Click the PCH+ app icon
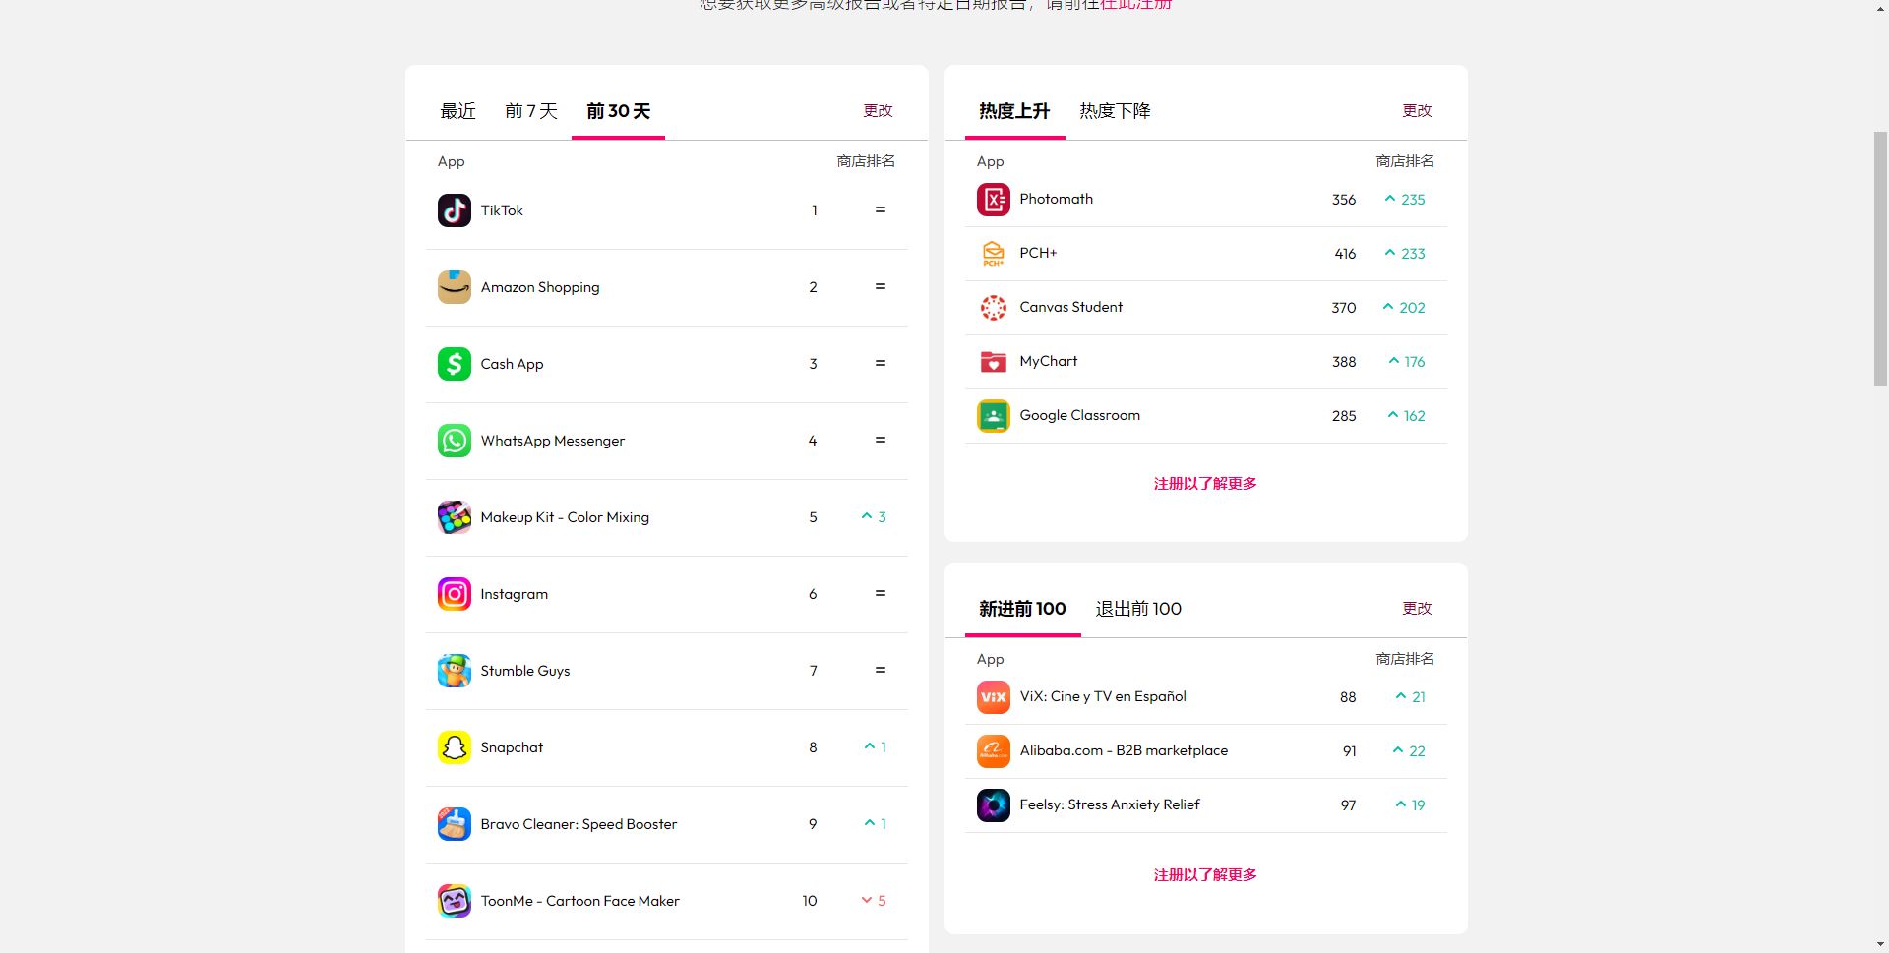Viewport: 1889px width, 953px height. pyautogui.click(x=993, y=254)
